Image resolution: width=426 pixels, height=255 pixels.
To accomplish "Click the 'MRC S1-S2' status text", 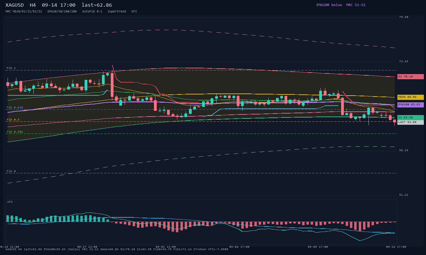I will (356, 5).
